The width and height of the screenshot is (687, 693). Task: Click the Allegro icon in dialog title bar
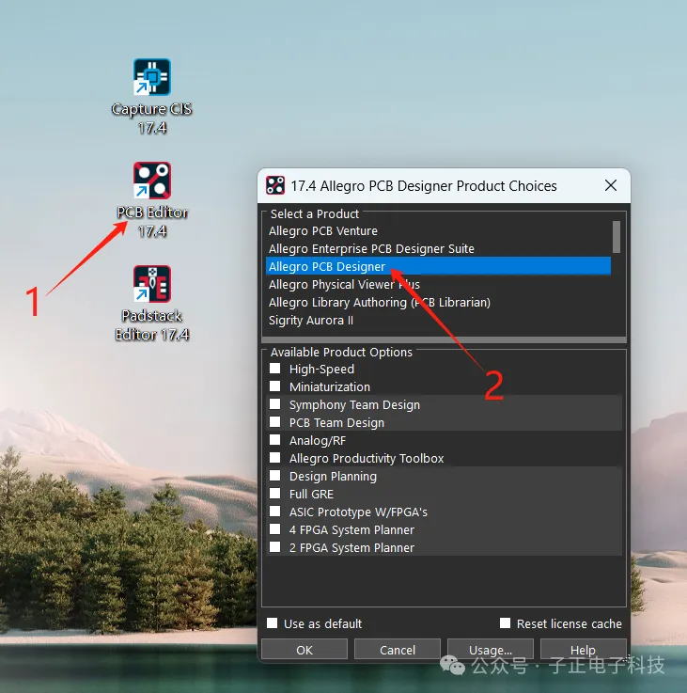tap(274, 185)
